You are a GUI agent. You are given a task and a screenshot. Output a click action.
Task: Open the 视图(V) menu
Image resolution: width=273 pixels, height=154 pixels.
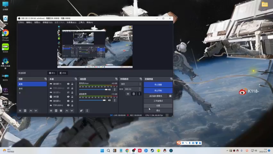click(x=37, y=23)
